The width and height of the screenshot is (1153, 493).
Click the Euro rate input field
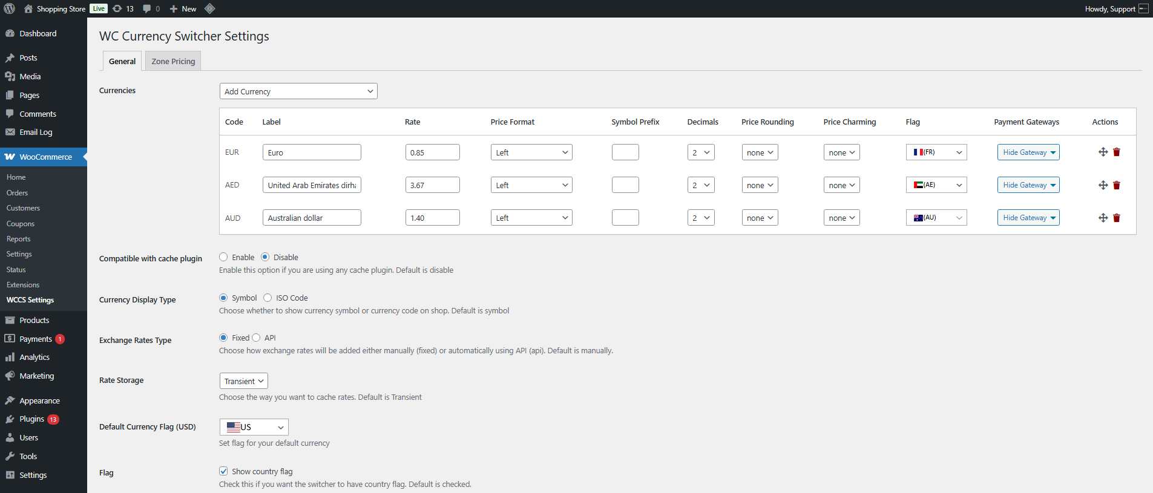pos(433,152)
